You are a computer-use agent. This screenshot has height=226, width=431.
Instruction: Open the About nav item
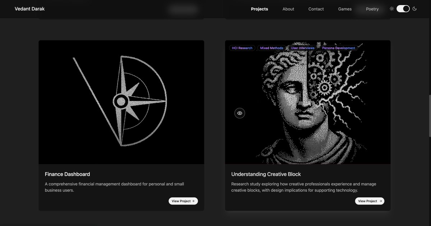[288, 9]
